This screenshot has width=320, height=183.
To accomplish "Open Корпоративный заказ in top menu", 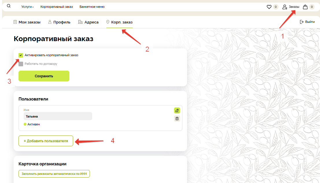I will pos(57,7).
